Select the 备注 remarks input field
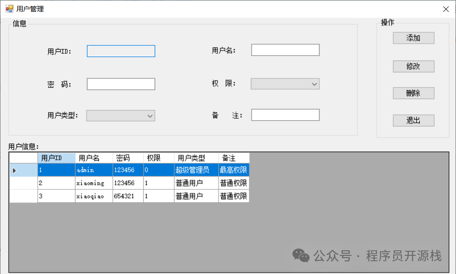The image size is (456, 274). coord(285,115)
